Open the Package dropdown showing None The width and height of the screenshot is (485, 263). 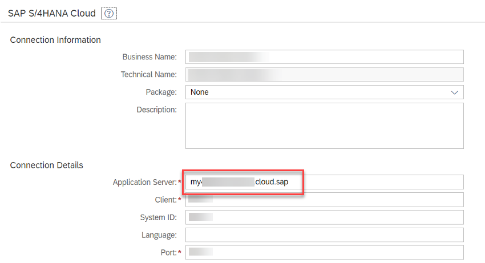pyautogui.click(x=325, y=92)
